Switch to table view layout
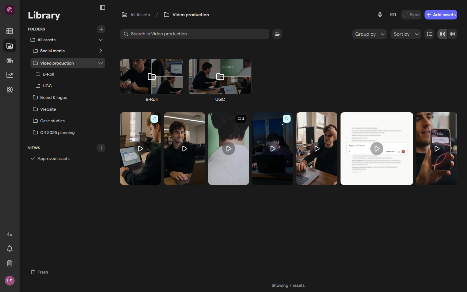The image size is (467, 292). [x=452, y=34]
